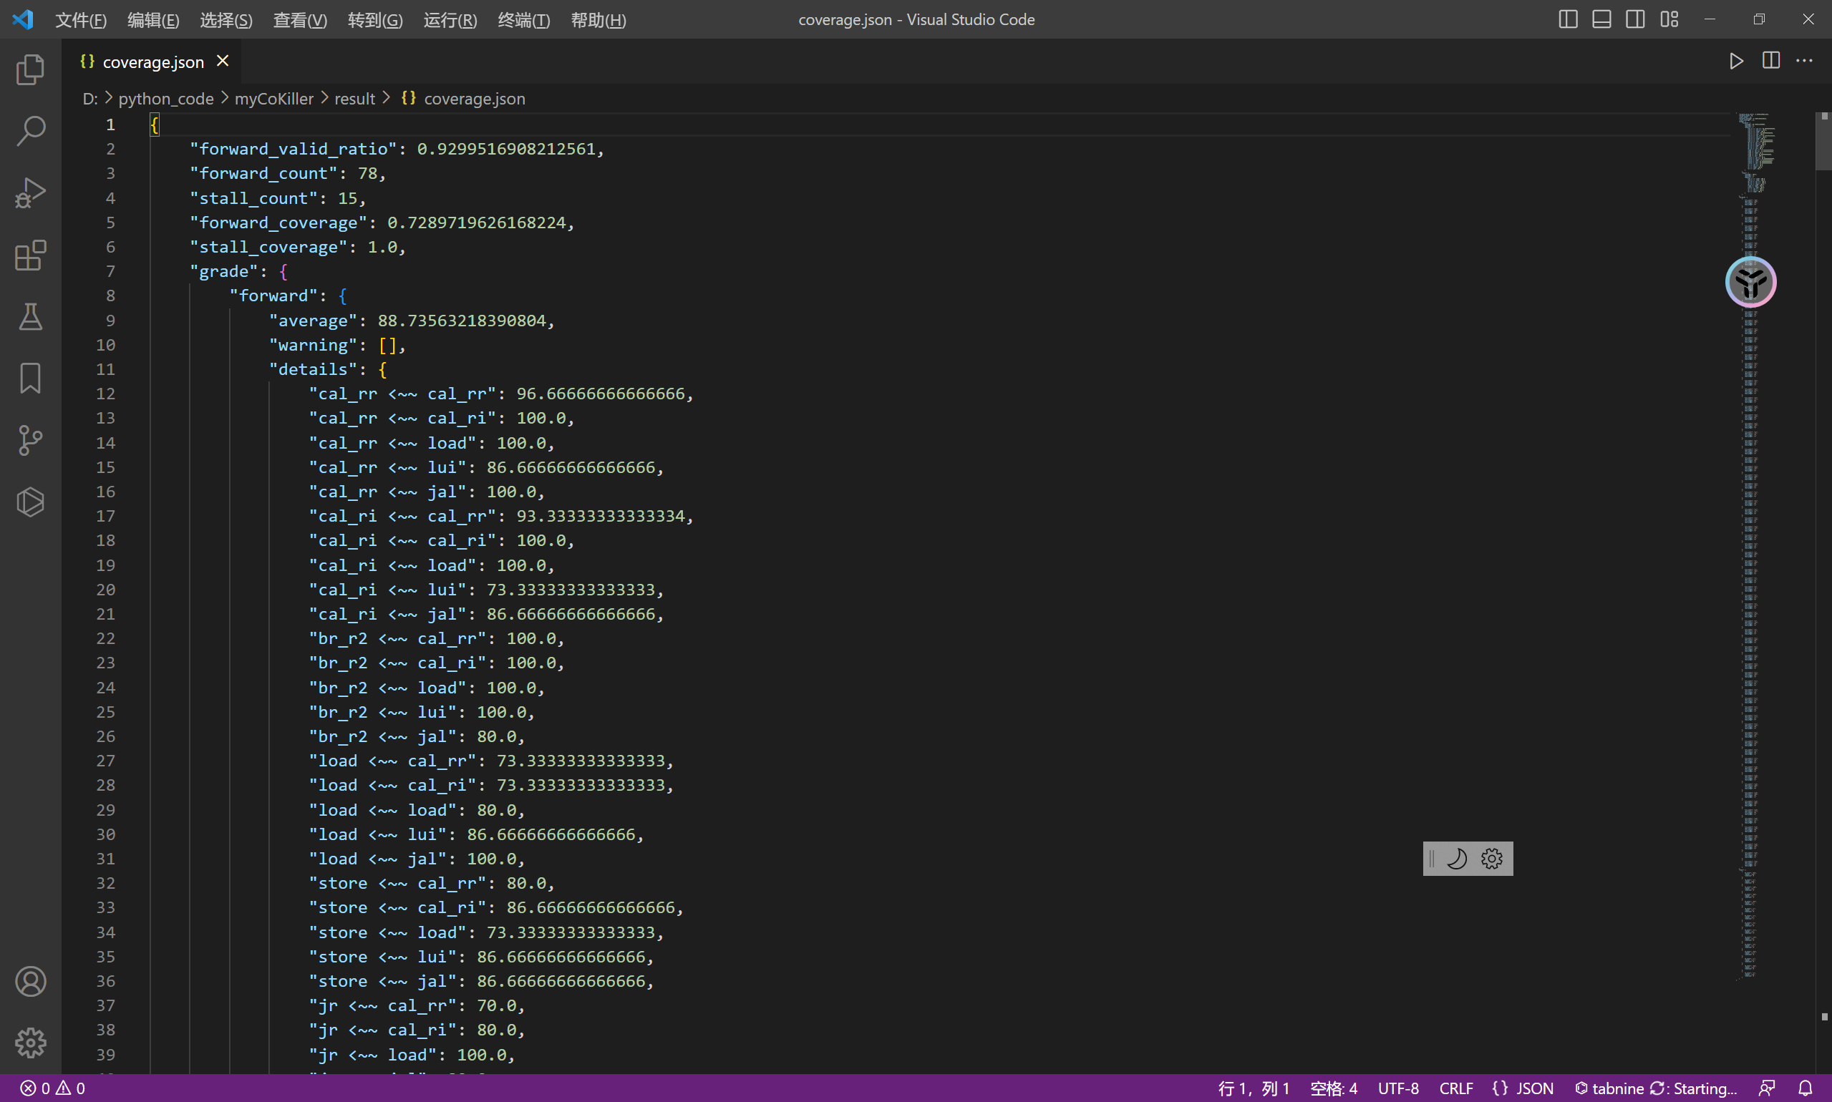The height and width of the screenshot is (1102, 1832).
Task: Open the 文件(F) menu
Action: [81, 19]
